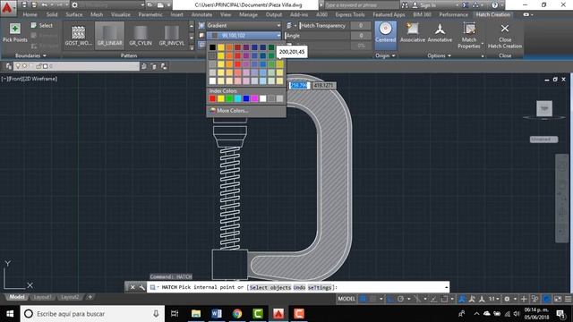Toggle the Associative hatch option
The height and width of the screenshot is (322, 573).
coord(413,33)
